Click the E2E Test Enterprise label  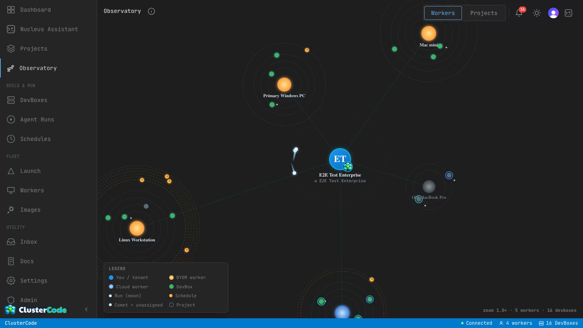pos(340,175)
